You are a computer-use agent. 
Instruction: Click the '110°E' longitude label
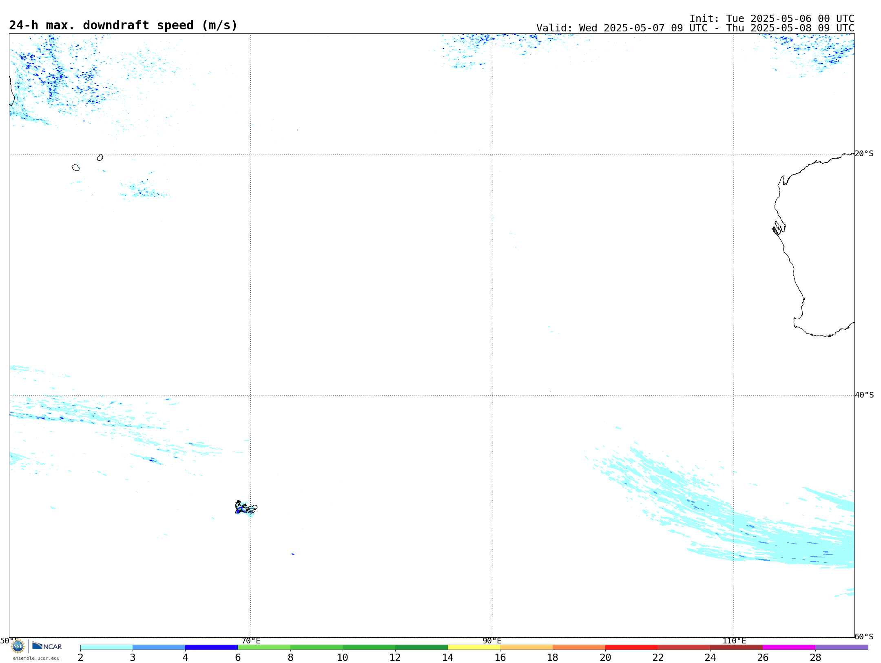734,641
